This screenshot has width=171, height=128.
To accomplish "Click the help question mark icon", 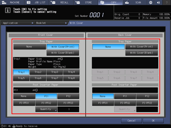I will [167, 2].
